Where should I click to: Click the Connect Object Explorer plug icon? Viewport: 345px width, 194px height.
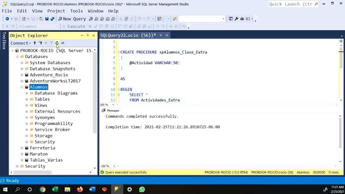[x=35, y=43]
